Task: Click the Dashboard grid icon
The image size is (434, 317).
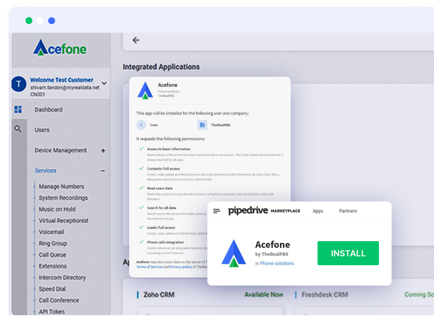Action: coord(18,109)
